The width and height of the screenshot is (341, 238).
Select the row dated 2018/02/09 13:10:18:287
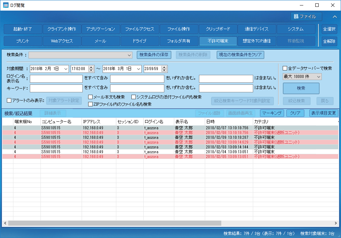click(x=170, y=137)
